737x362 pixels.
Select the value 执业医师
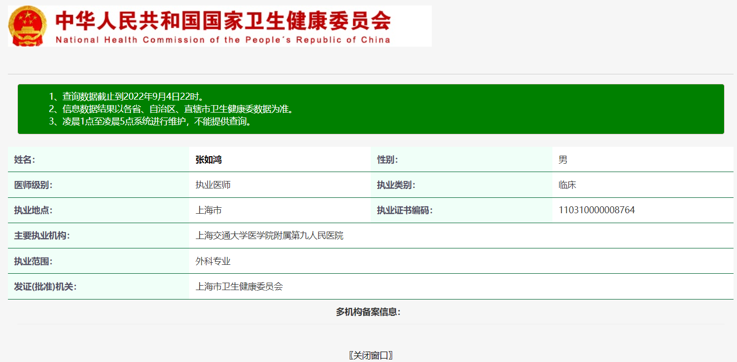[213, 185]
